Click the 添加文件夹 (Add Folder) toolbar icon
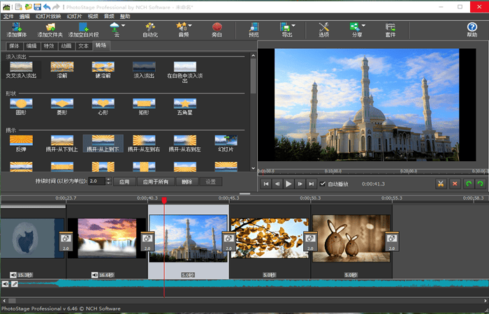 pos(50,28)
